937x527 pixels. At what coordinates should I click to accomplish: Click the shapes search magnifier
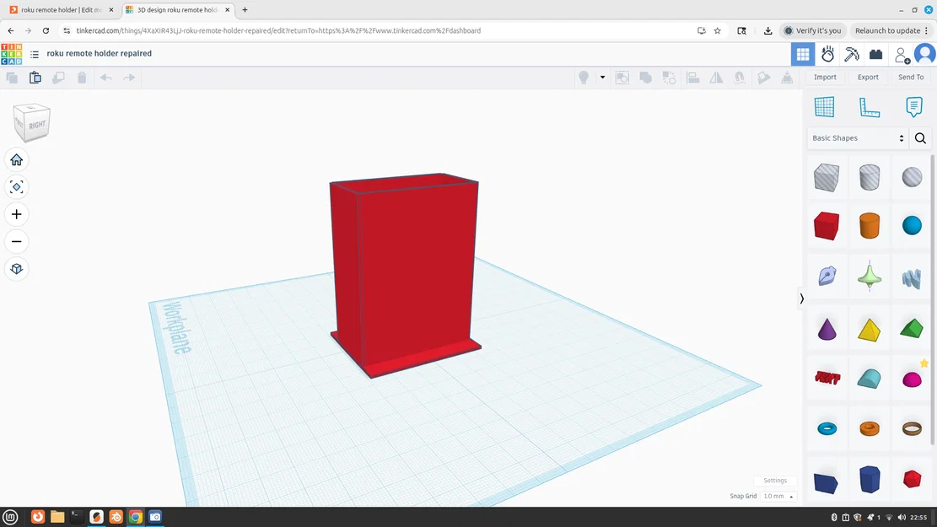(x=920, y=138)
